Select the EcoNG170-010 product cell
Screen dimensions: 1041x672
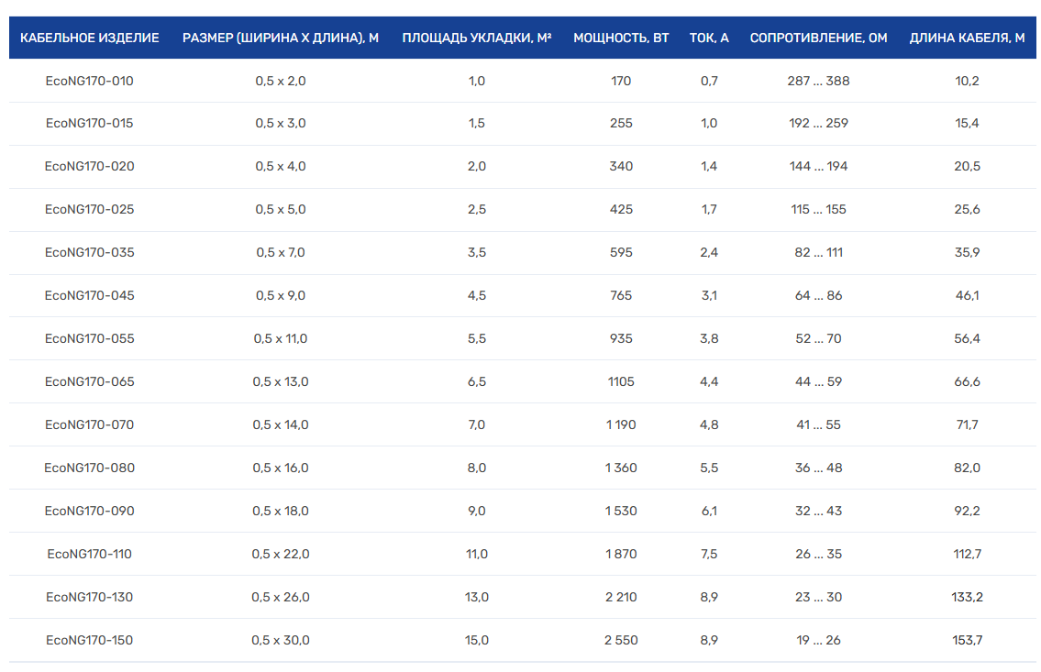click(x=89, y=81)
